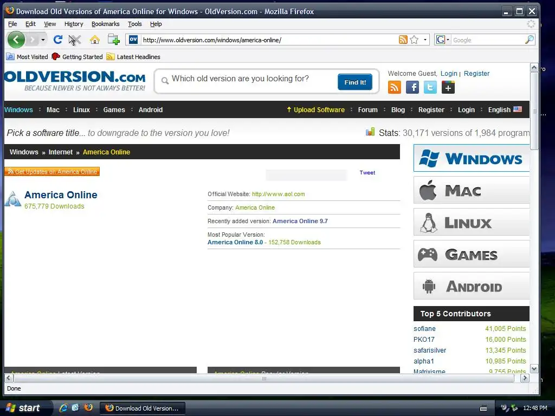This screenshot has width=555, height=416.
Task: Select the Mac tab in the nav bar
Action: point(53,109)
